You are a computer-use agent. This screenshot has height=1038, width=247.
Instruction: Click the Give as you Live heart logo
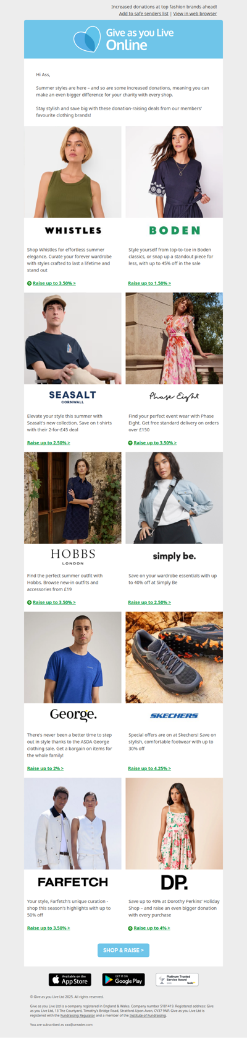[x=87, y=39]
